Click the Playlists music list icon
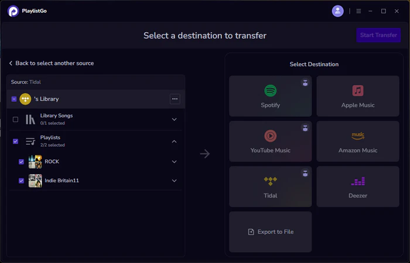 pyautogui.click(x=30, y=141)
